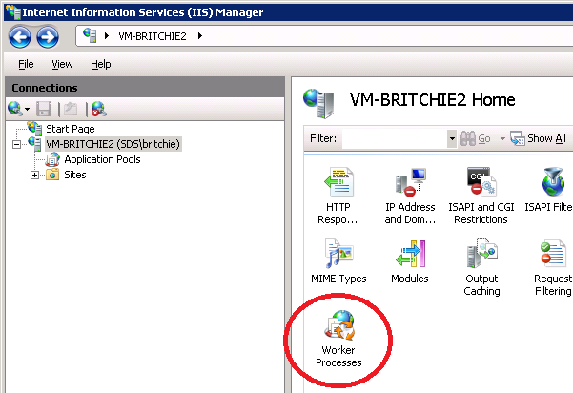Collapse the VM-BRITCHIE2 server node

16,144
